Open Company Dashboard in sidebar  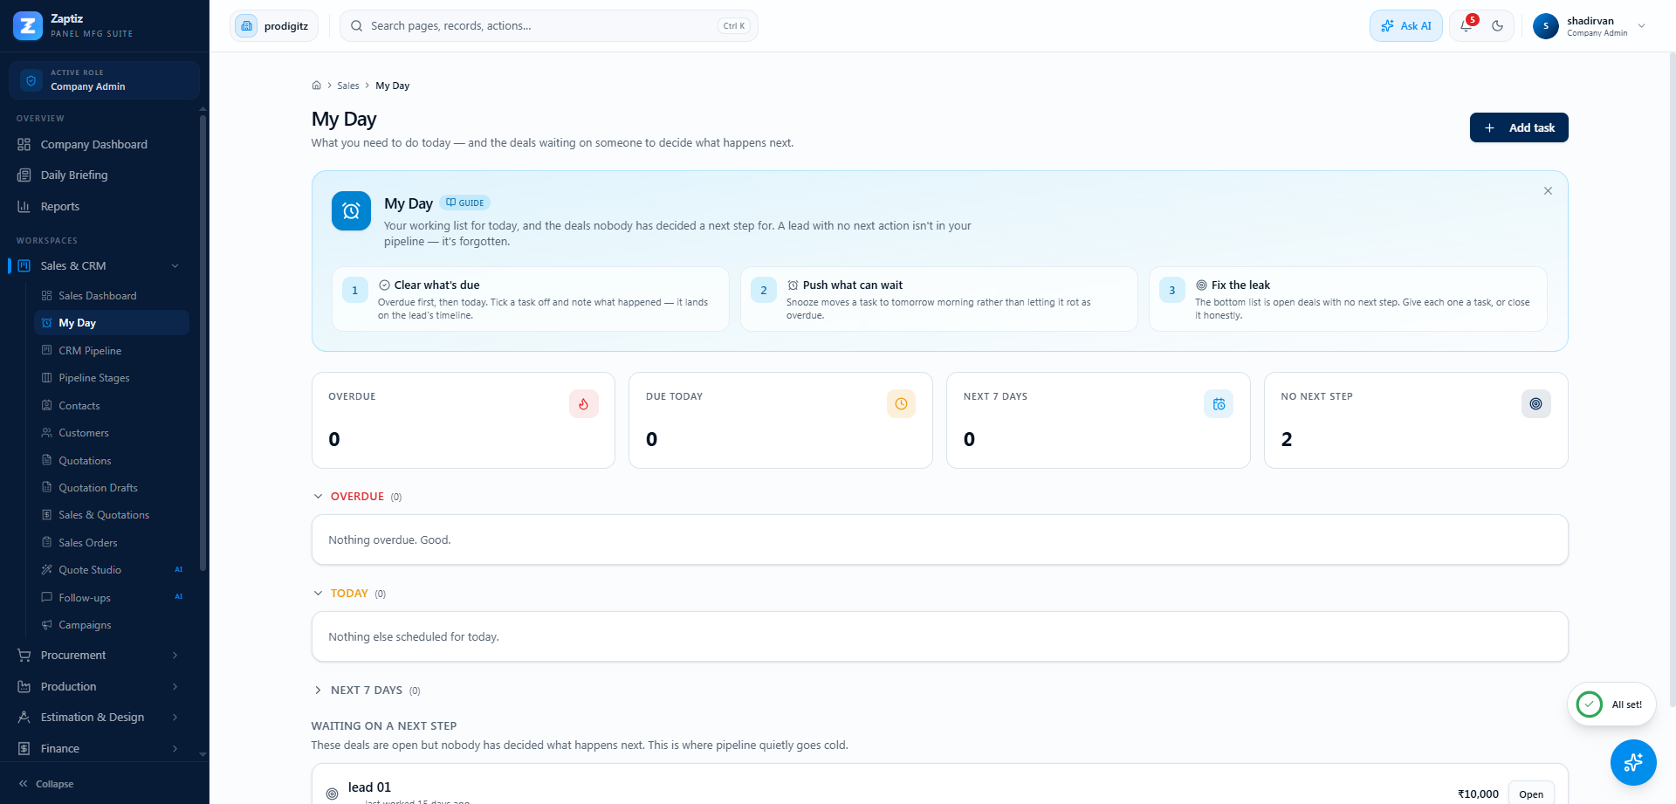tap(105, 144)
